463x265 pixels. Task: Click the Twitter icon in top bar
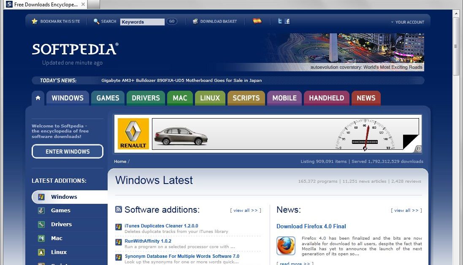[280, 21]
